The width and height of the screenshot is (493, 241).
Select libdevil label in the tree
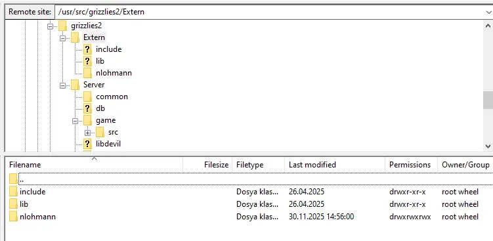point(108,144)
